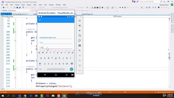Open the Help menu
The width and height of the screenshot is (174, 98).
point(64,5)
